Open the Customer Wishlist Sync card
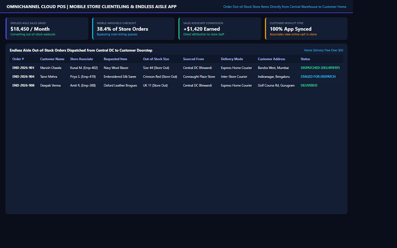This screenshot has width=397, height=248. [x=306, y=29]
